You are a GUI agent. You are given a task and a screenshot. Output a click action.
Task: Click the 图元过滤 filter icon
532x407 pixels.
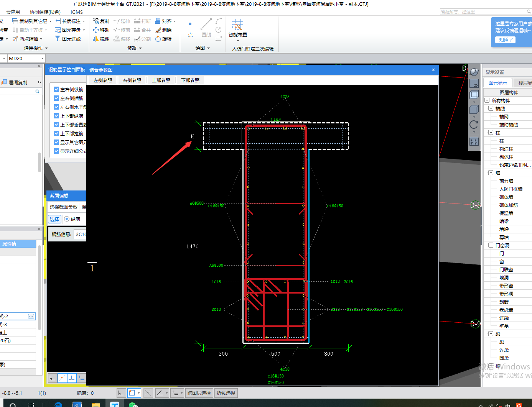point(58,39)
